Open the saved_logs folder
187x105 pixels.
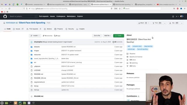click(46, 59)
